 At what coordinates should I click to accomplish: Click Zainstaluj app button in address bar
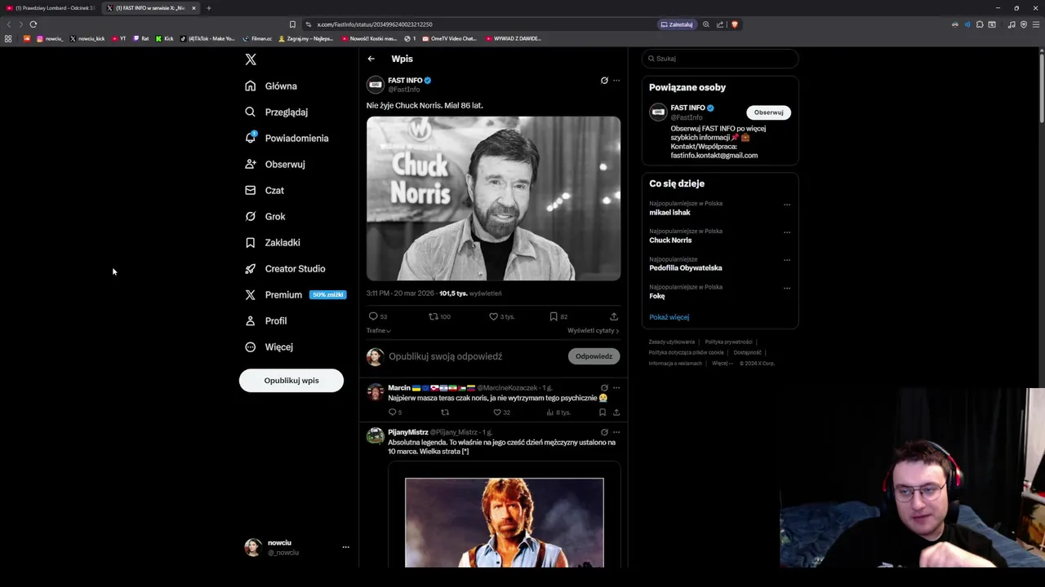(x=677, y=24)
